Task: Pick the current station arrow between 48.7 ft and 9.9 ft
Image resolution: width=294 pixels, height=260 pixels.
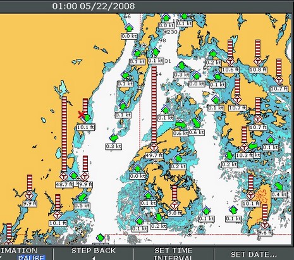Action: (x=74, y=175)
